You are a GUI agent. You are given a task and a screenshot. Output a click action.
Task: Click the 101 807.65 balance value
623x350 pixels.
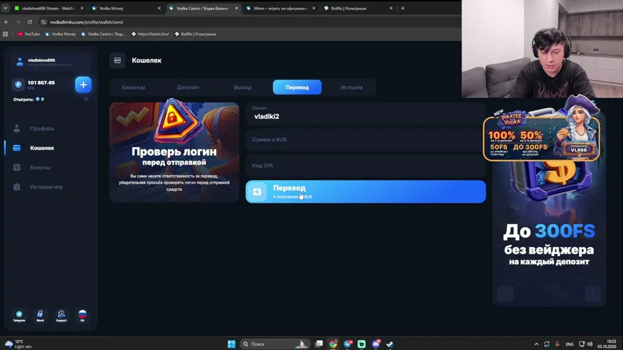(42, 82)
